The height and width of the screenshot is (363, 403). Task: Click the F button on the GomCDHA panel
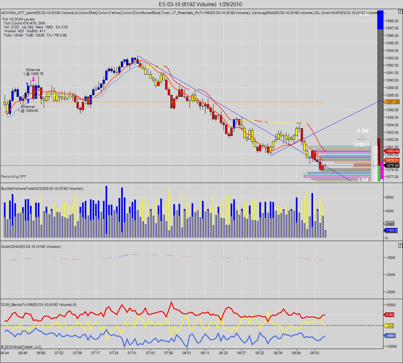(400, 245)
